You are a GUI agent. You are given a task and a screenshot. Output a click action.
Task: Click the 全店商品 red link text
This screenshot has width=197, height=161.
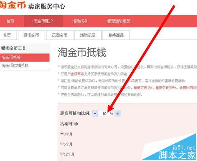coord(77,74)
